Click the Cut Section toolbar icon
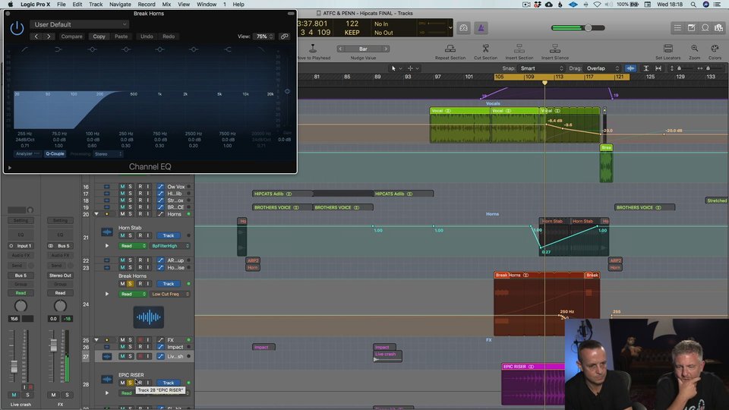The width and height of the screenshot is (729, 410). (485, 49)
